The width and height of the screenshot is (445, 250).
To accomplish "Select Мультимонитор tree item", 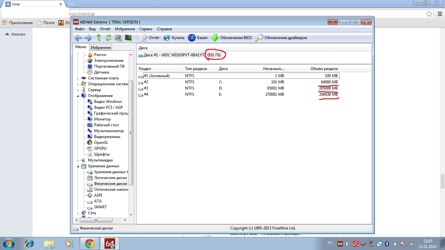I will tap(109, 131).
